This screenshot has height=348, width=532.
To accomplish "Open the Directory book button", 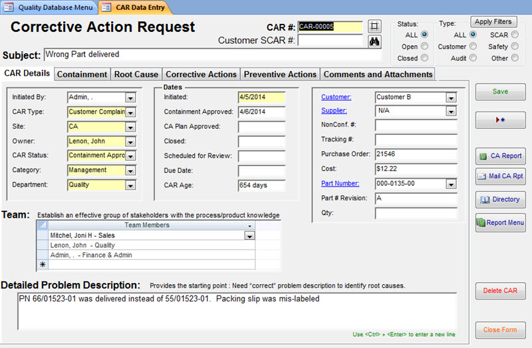I will click(x=501, y=199).
